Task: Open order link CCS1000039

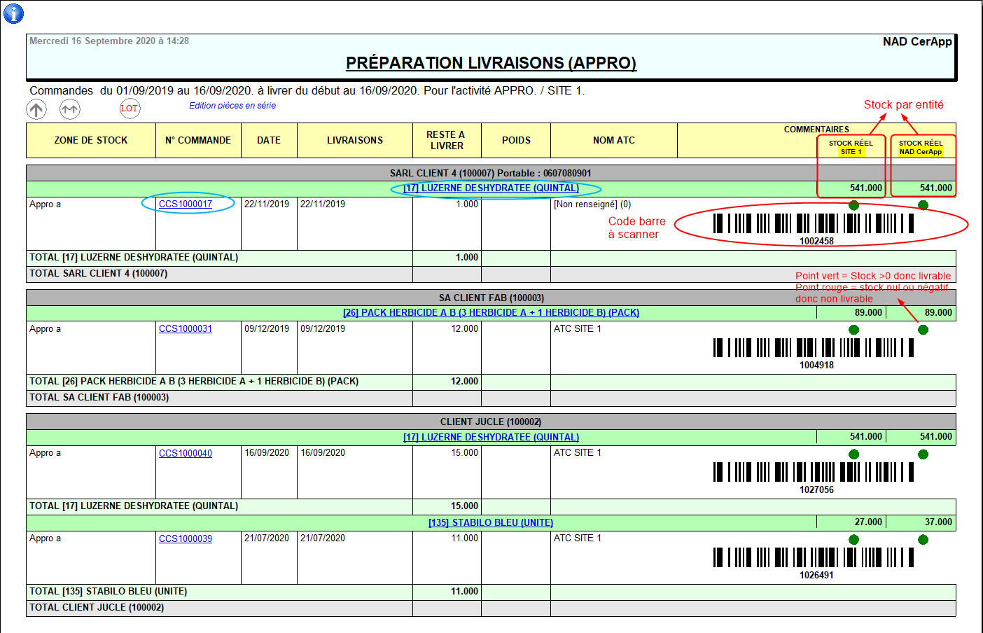Action: (x=186, y=539)
